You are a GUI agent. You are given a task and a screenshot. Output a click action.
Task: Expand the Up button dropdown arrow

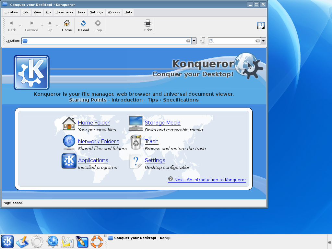point(57,26)
